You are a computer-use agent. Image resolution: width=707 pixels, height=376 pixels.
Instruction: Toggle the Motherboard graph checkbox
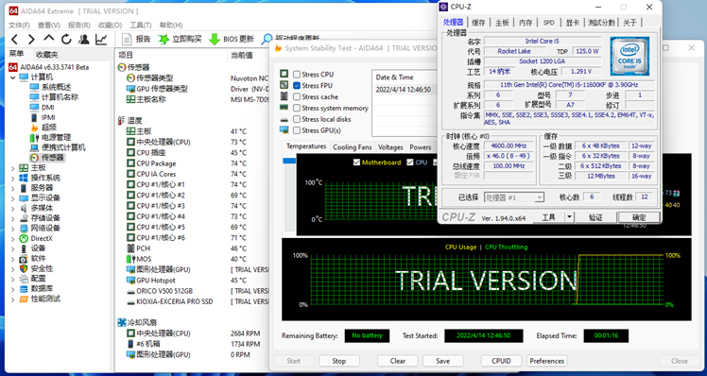coord(356,162)
